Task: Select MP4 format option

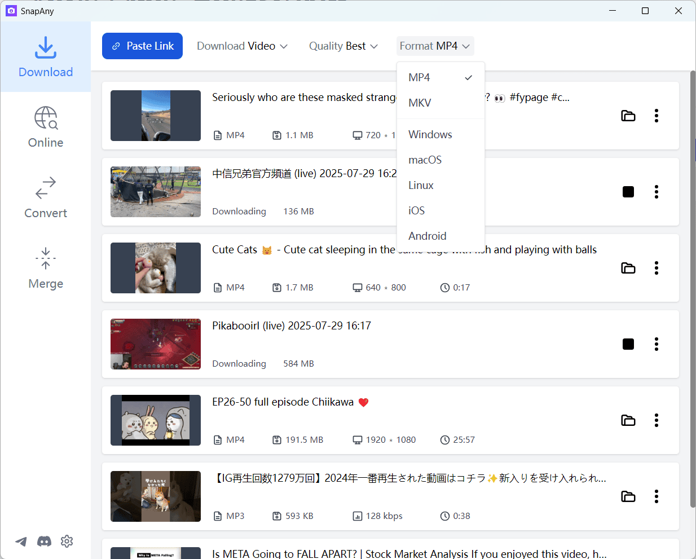Action: click(x=440, y=77)
